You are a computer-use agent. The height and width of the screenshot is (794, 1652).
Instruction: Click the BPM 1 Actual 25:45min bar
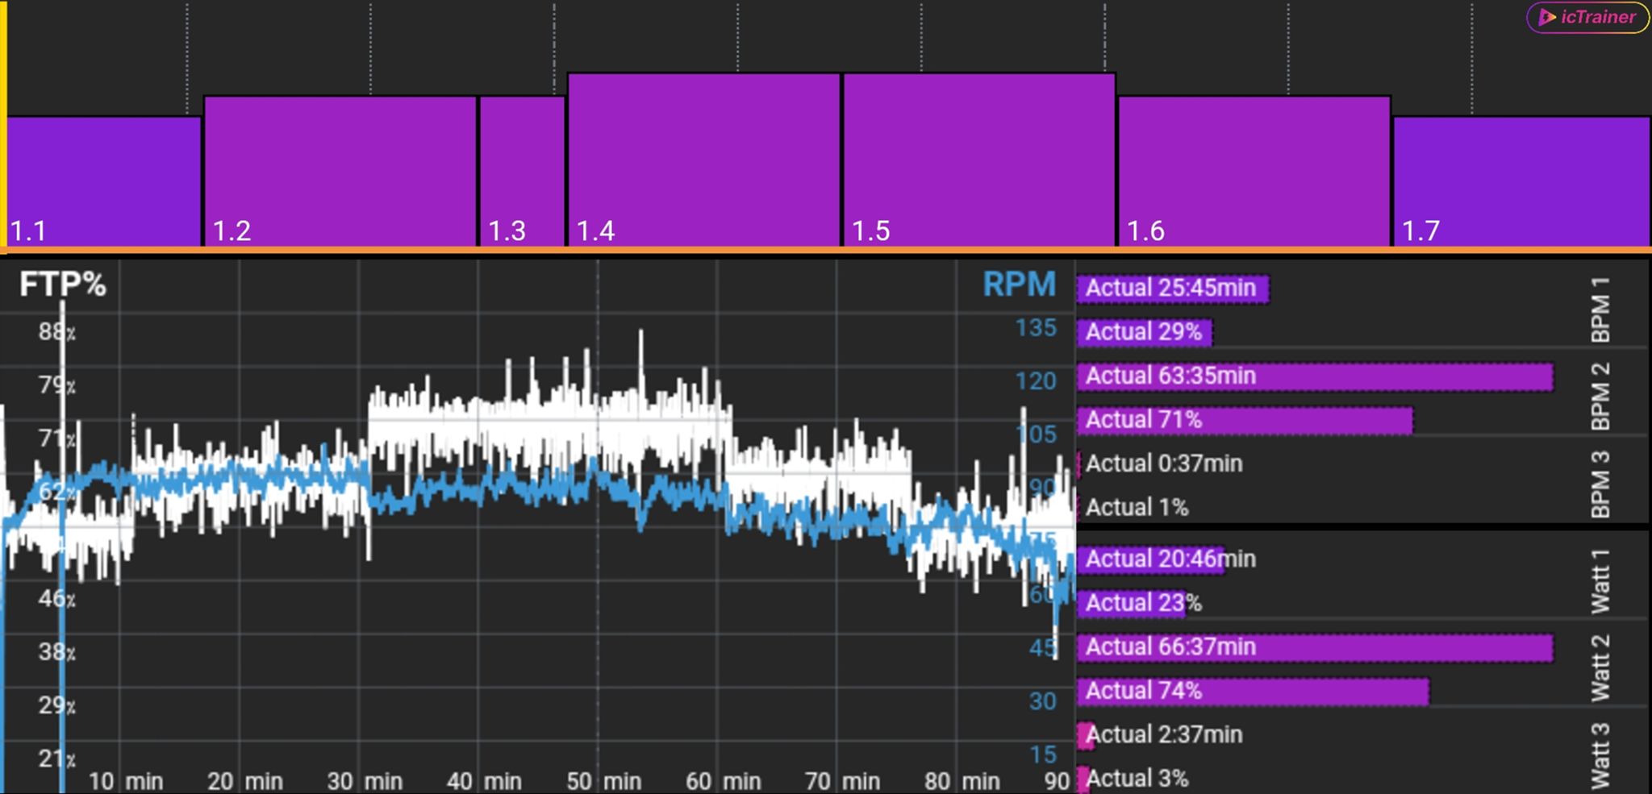[1172, 289]
